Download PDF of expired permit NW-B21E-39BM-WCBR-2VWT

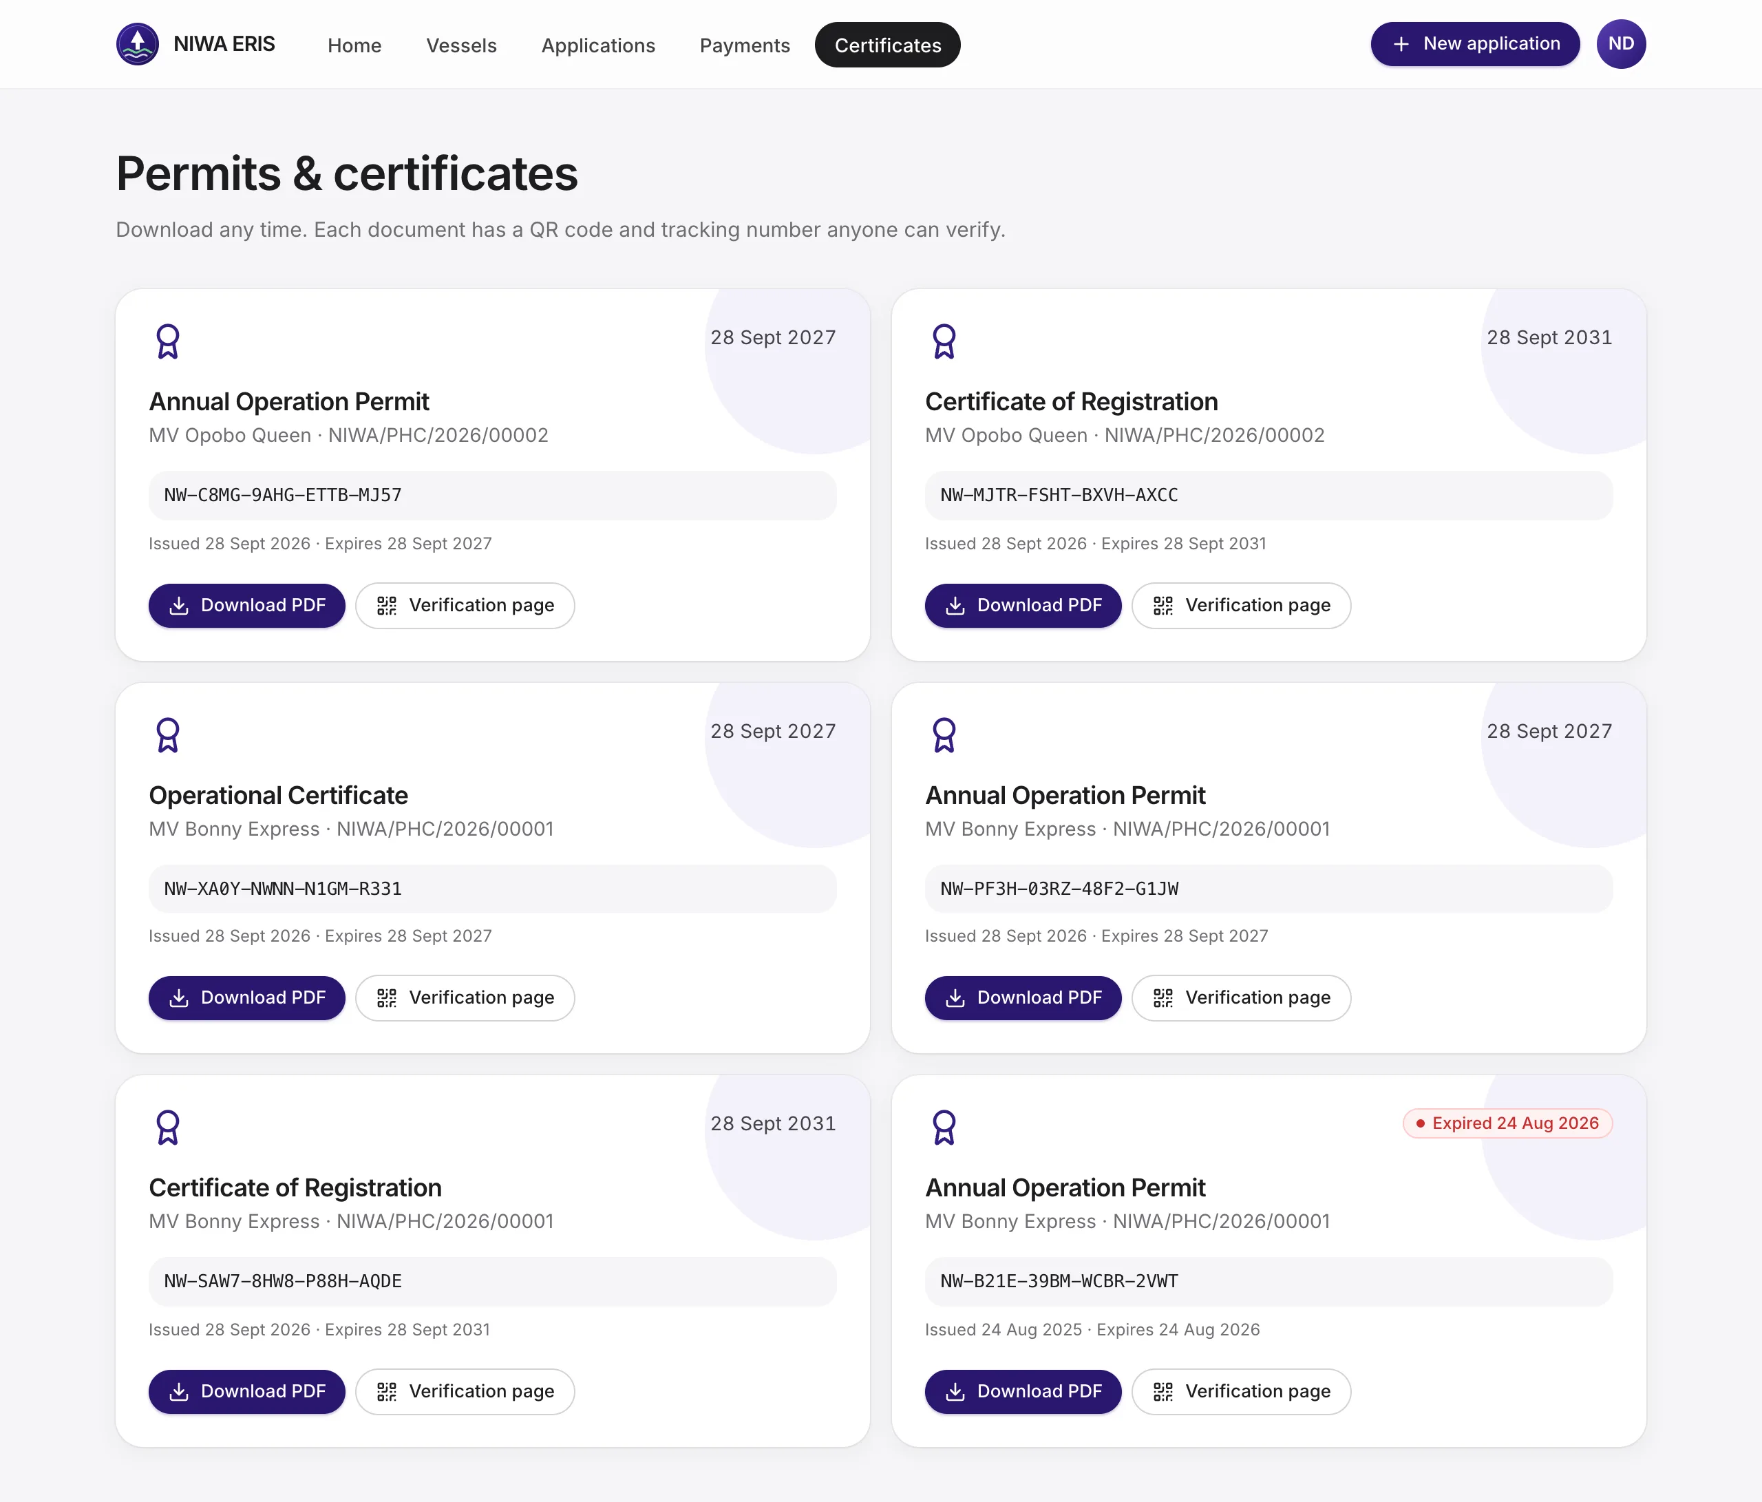point(1023,1391)
